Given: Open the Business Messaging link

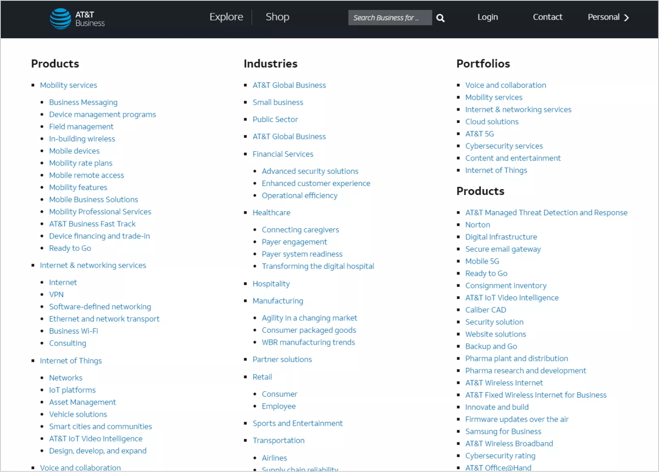Looking at the screenshot, I should 83,102.
